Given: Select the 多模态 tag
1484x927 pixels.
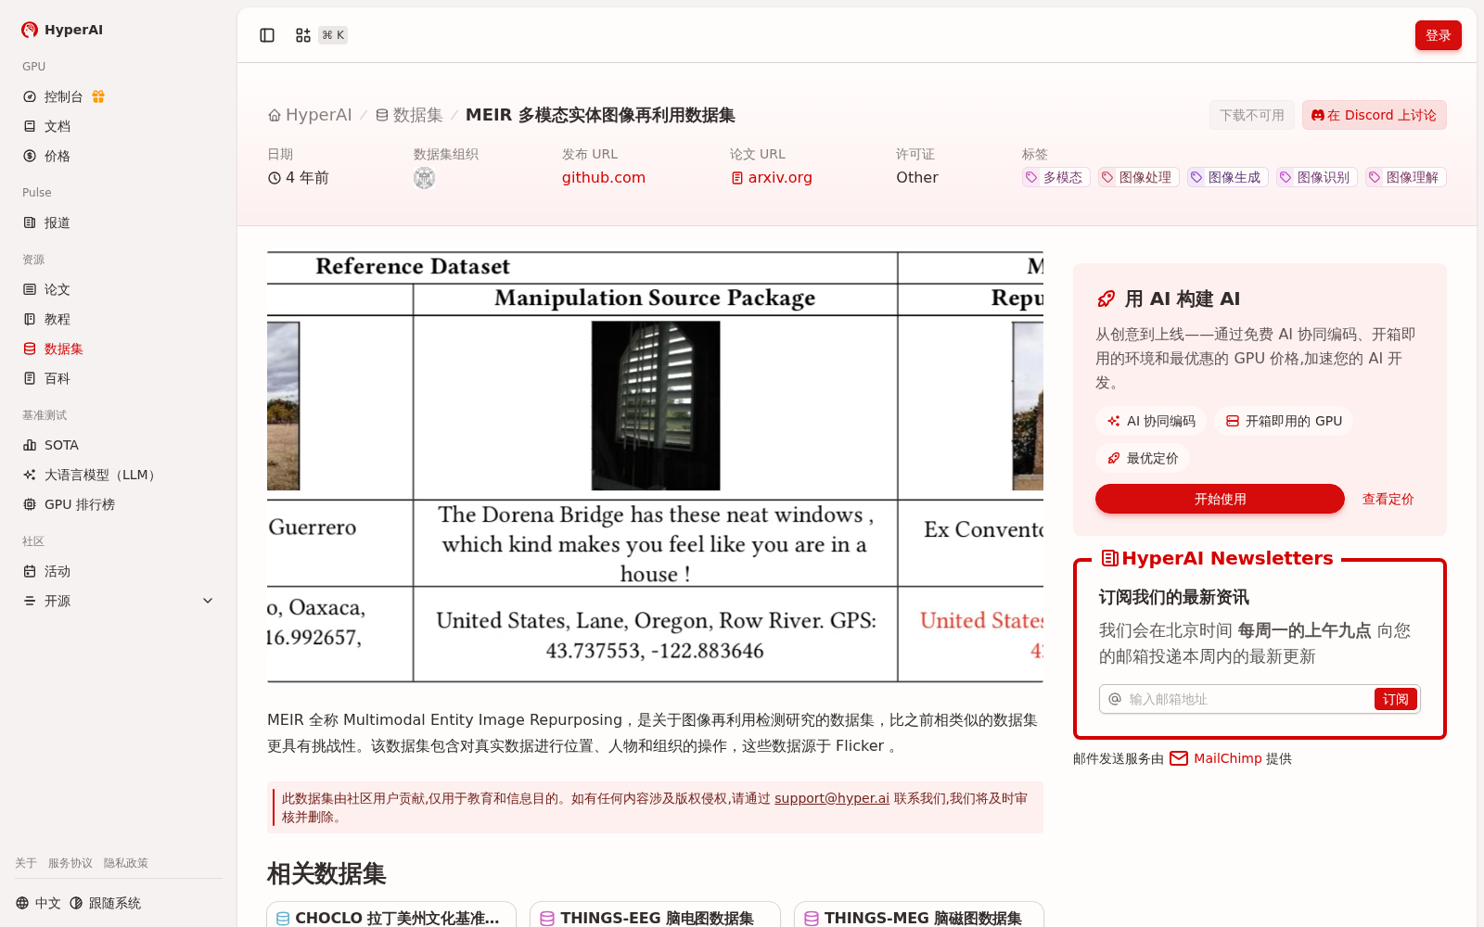Looking at the screenshot, I should coord(1055,177).
